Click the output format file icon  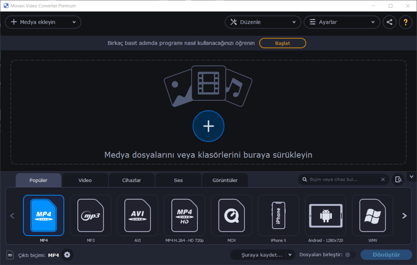[10, 255]
